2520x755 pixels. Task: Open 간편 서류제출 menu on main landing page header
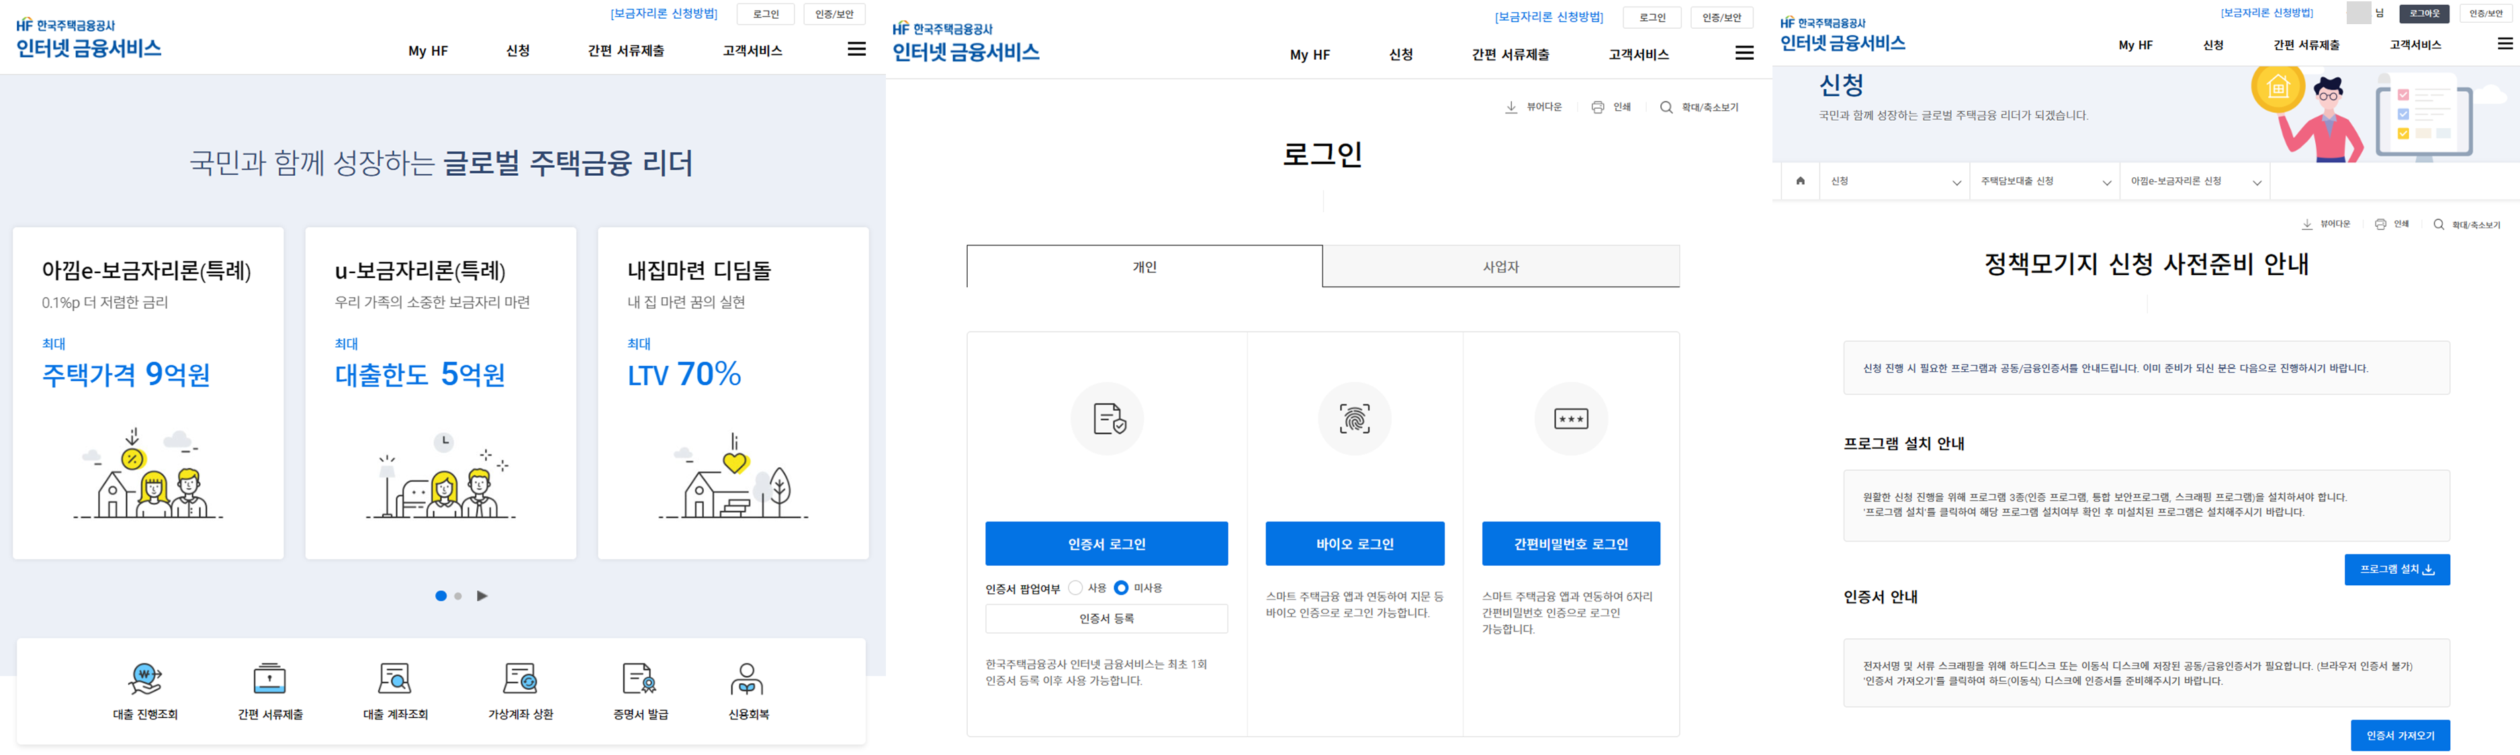click(x=625, y=51)
